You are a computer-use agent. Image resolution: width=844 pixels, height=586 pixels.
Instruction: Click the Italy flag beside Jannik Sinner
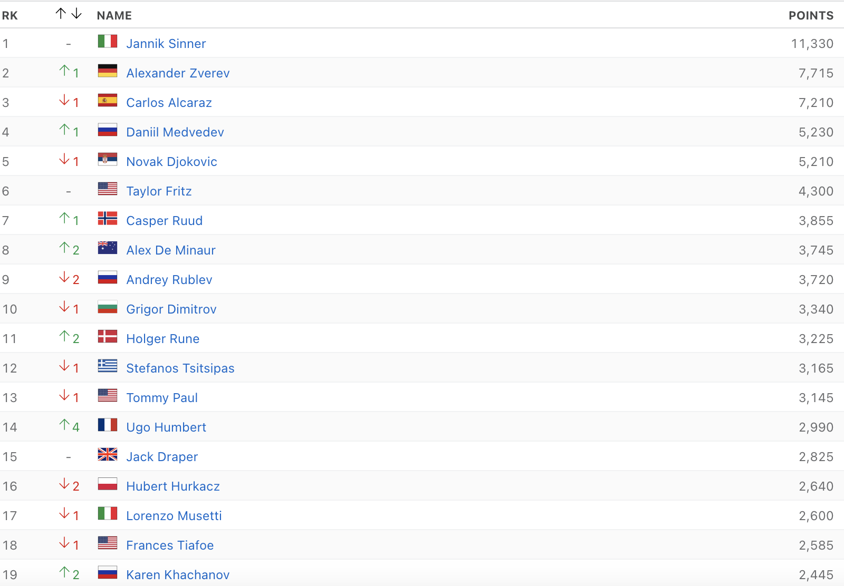[107, 42]
